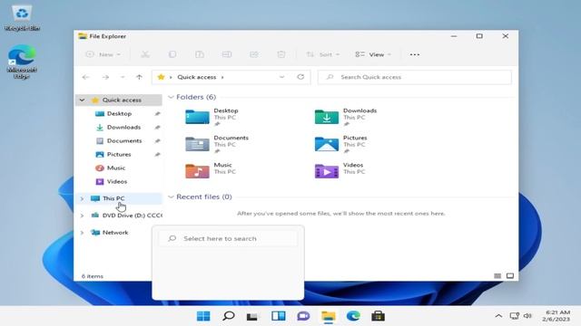
Task: Select the Music folder icon
Action: pyautogui.click(x=197, y=171)
